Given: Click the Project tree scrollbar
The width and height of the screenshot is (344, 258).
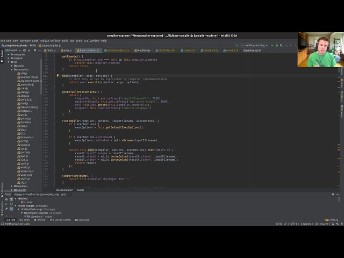Looking at the screenshot, I should (41, 77).
